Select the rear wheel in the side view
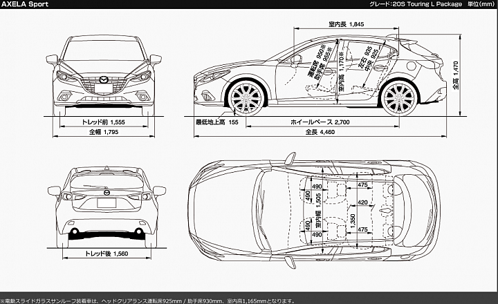Viewport: 498px width, 304px height. pyautogui.click(x=398, y=98)
